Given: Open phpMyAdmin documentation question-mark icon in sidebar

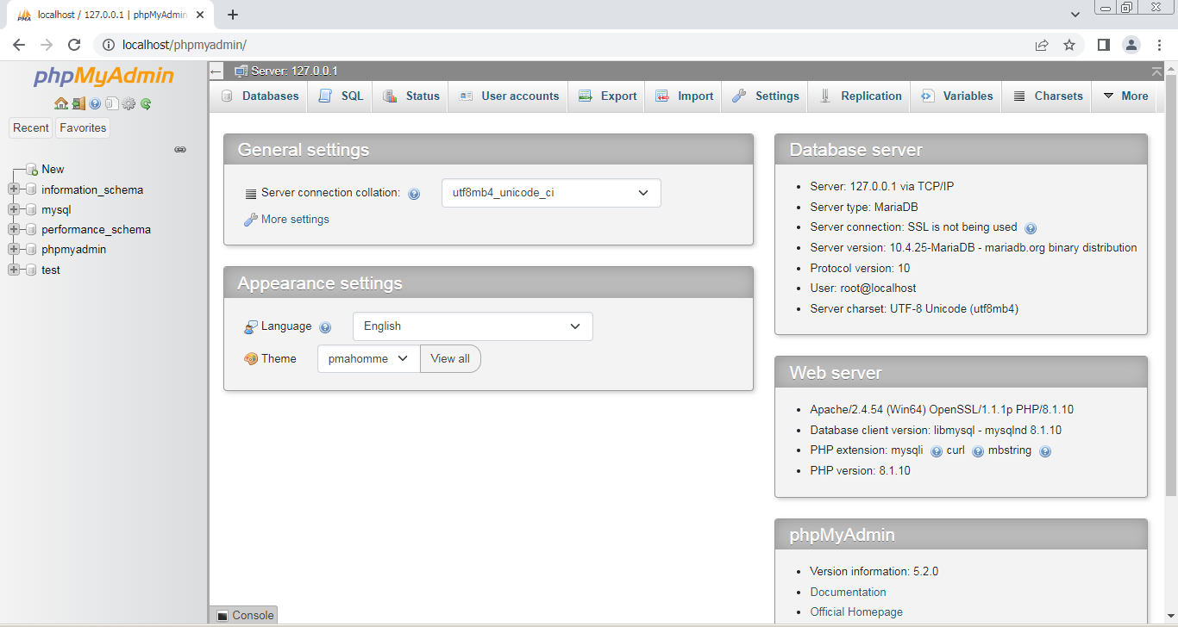Looking at the screenshot, I should [95, 103].
